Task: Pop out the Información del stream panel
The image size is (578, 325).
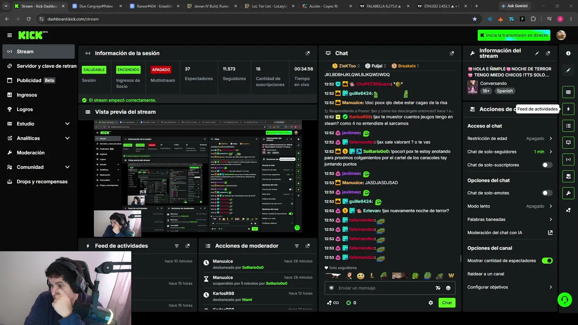Action: [548, 53]
